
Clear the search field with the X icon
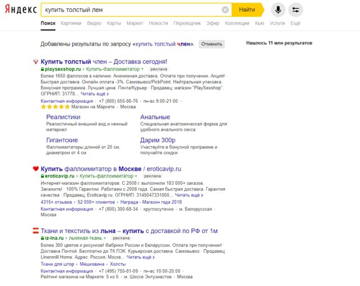(x=225, y=10)
